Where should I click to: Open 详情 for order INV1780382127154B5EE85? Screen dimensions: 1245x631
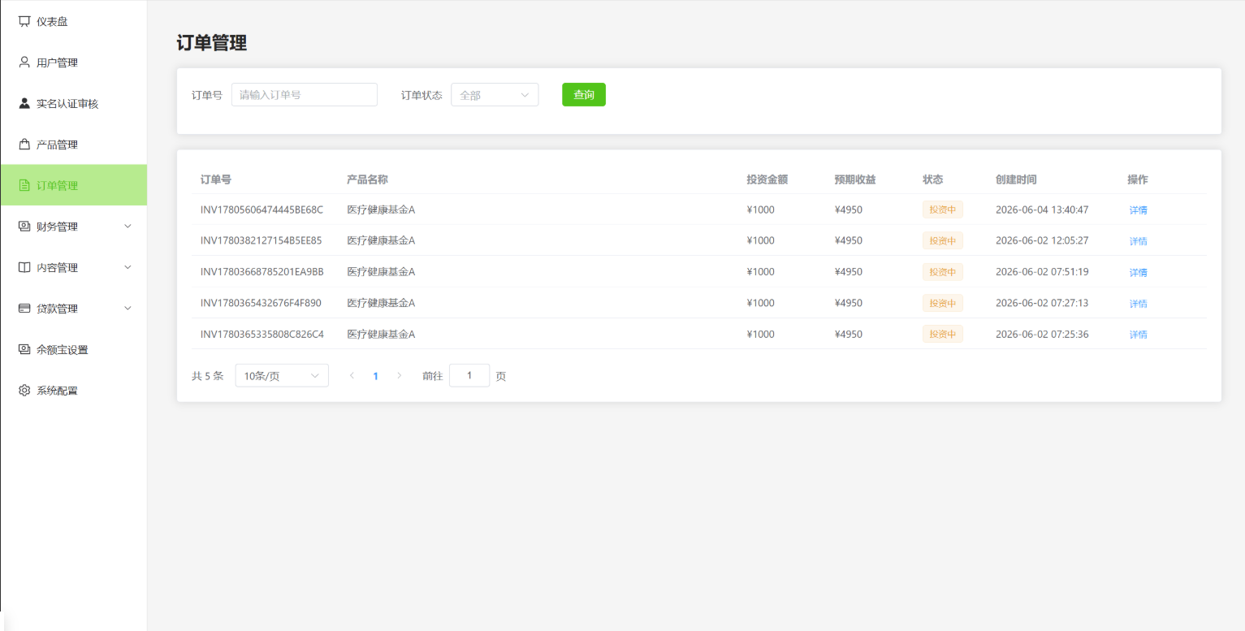pyautogui.click(x=1138, y=241)
